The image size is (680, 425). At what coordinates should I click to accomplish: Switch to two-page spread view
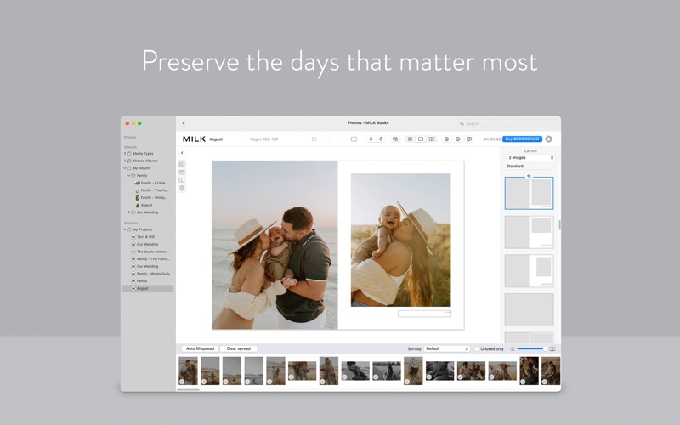point(432,139)
